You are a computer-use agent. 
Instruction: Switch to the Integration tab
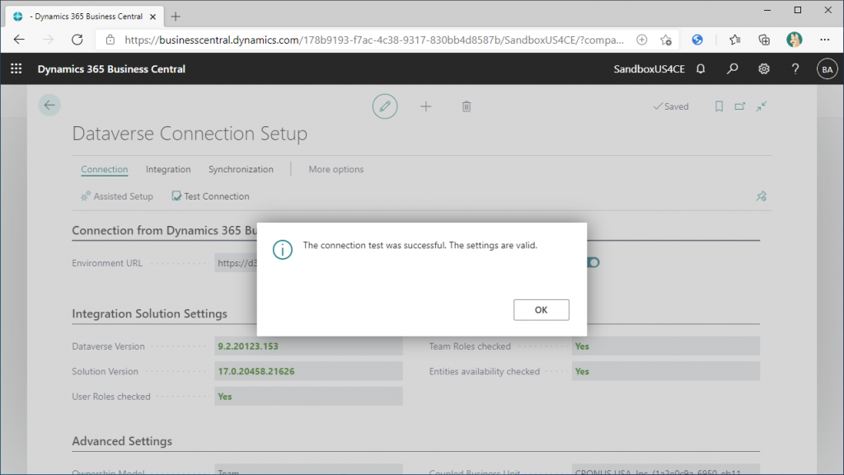tap(168, 169)
